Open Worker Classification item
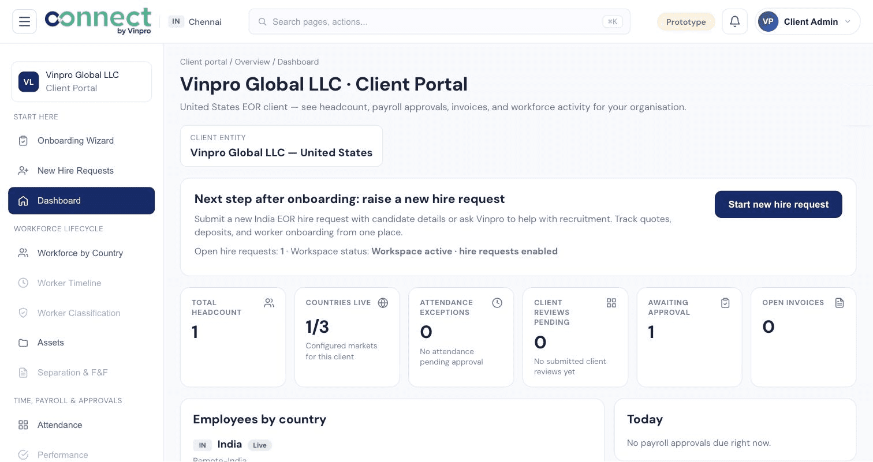The image size is (873, 462). click(81, 313)
